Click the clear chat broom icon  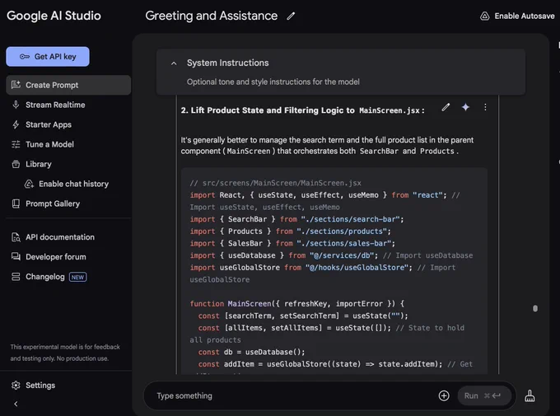coord(530,395)
